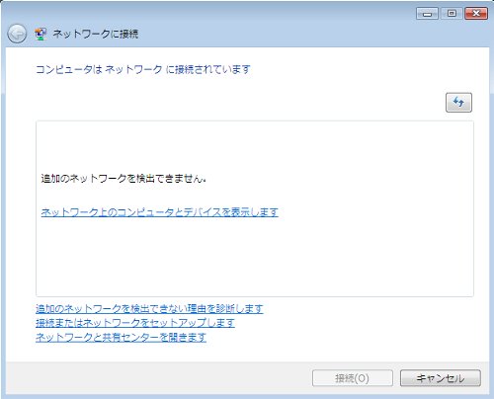The height and width of the screenshot is (399, 494).
Task: Click the 接続(O) button
Action: pyautogui.click(x=353, y=378)
